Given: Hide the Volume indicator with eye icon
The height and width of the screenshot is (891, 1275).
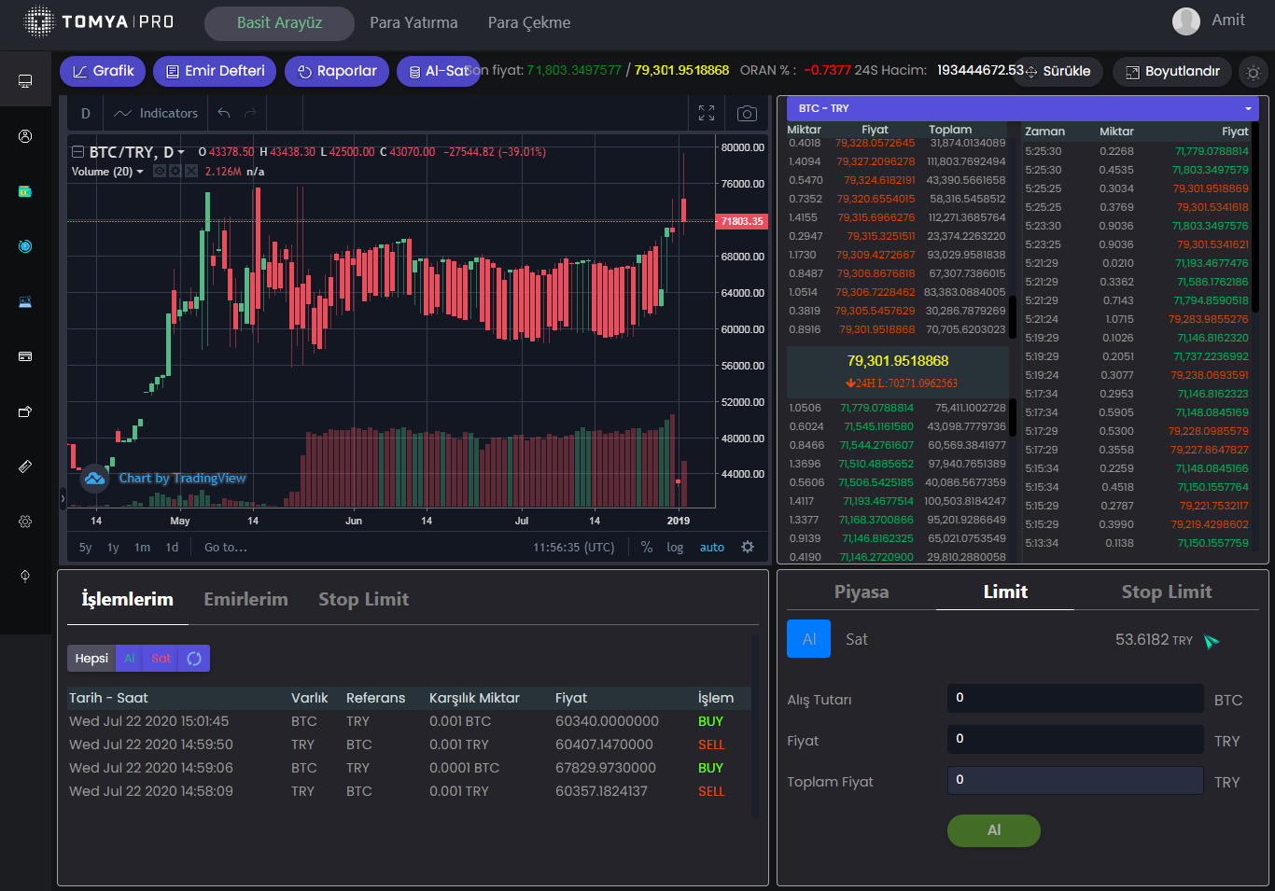Looking at the screenshot, I should click(160, 172).
